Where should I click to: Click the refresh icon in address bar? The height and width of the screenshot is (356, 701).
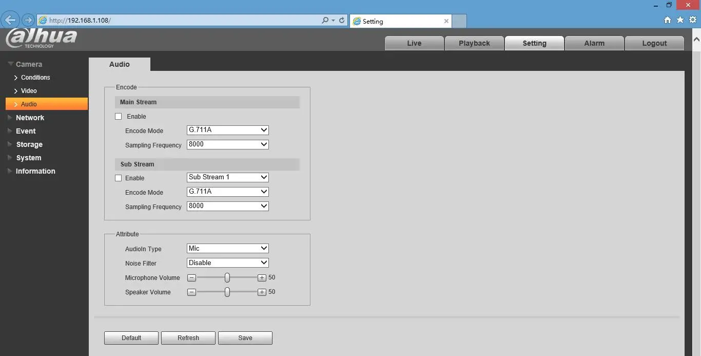(342, 21)
